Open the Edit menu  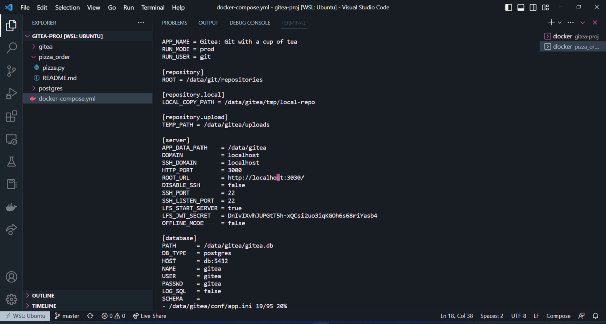(42, 7)
